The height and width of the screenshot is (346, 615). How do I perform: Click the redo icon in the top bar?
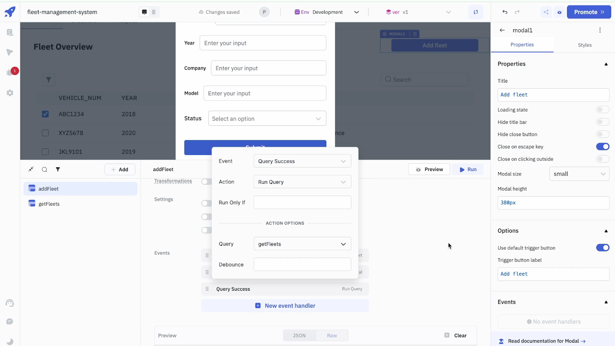(x=517, y=12)
